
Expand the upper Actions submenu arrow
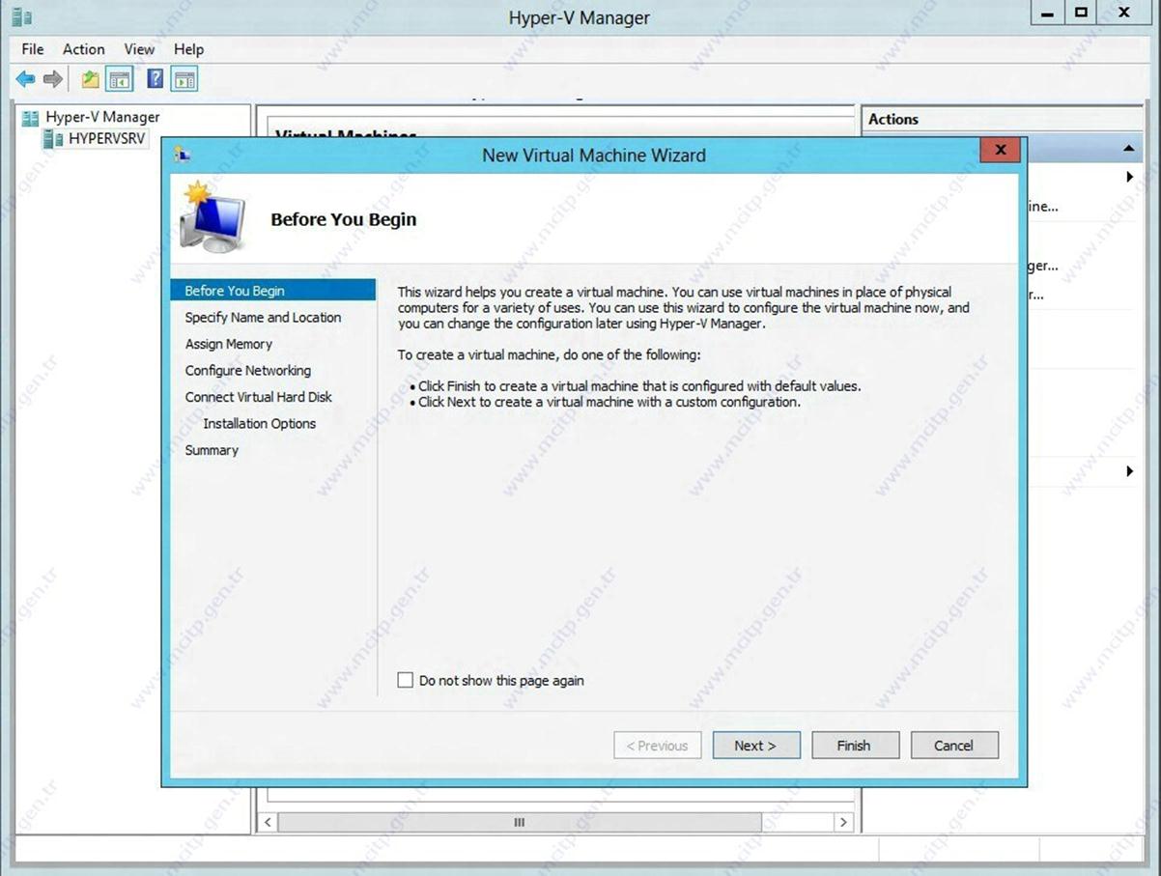coord(1130,177)
